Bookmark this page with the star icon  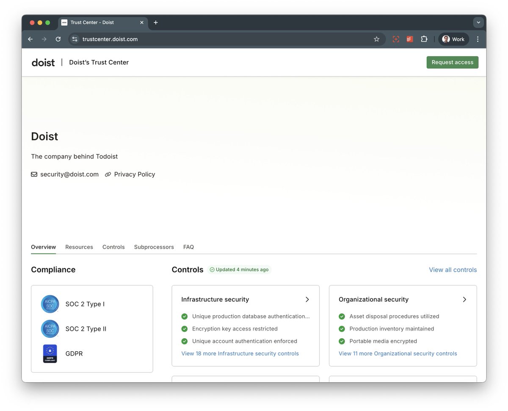point(376,39)
